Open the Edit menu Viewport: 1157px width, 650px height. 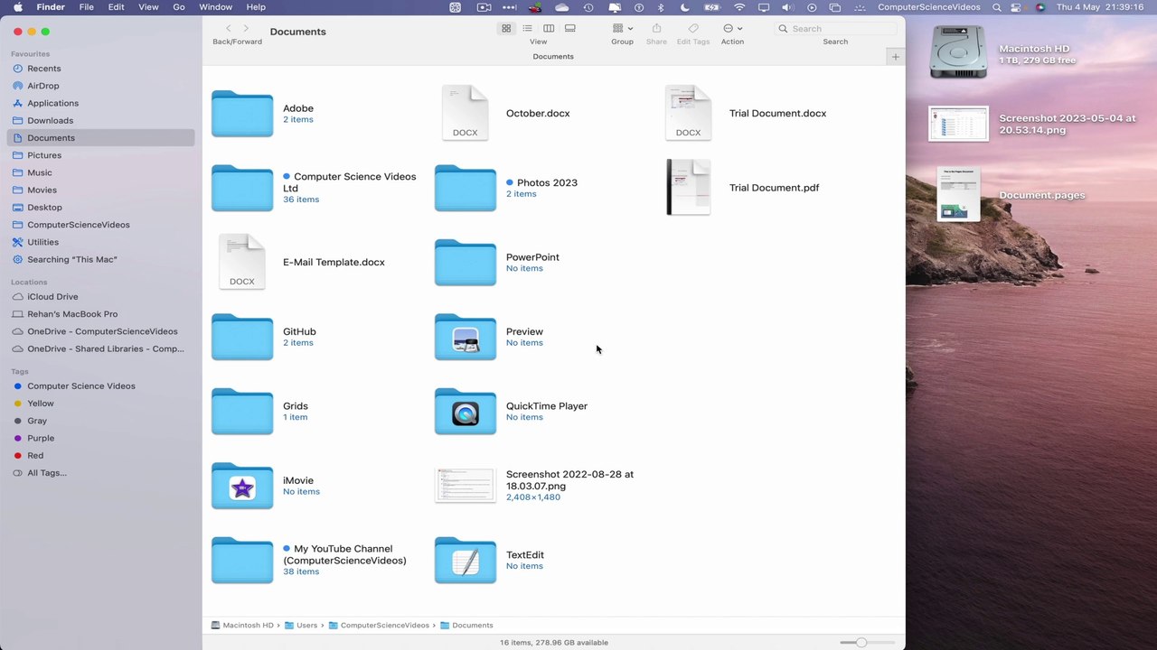click(116, 7)
